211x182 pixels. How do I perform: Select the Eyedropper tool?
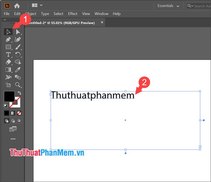tap(18, 70)
